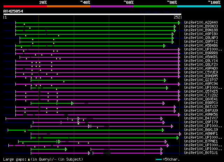This screenshot has height=162, width=224.
Task: Click the UniRef100_B9HDM5 label
Action: 201,76
